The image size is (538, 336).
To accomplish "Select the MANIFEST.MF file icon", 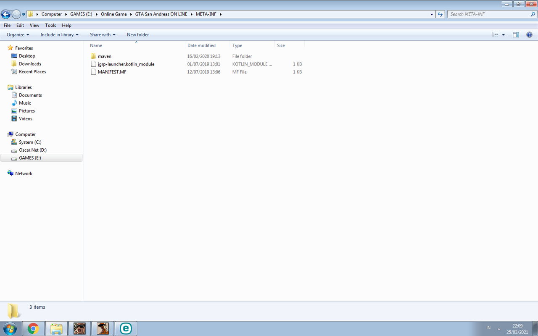I will coord(93,72).
